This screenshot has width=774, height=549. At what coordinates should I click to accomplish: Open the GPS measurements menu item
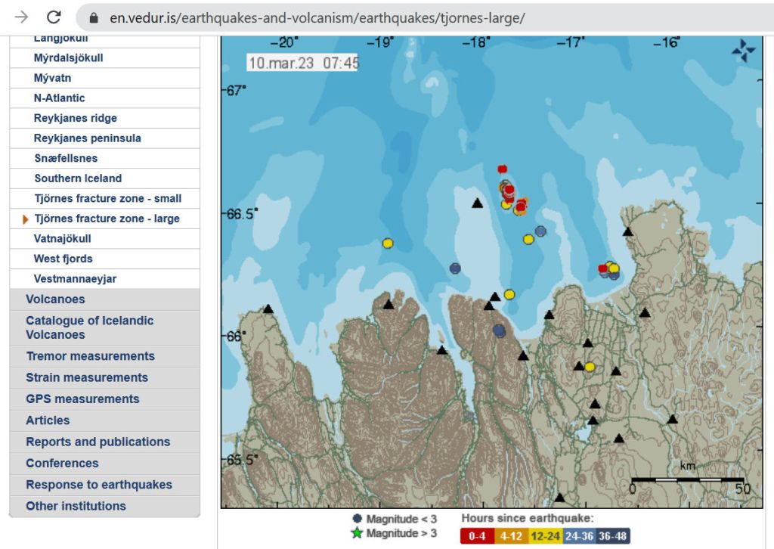tap(82, 399)
